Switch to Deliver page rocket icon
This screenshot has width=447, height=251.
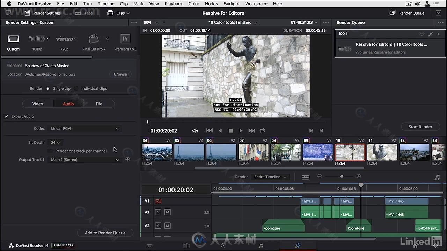click(298, 246)
